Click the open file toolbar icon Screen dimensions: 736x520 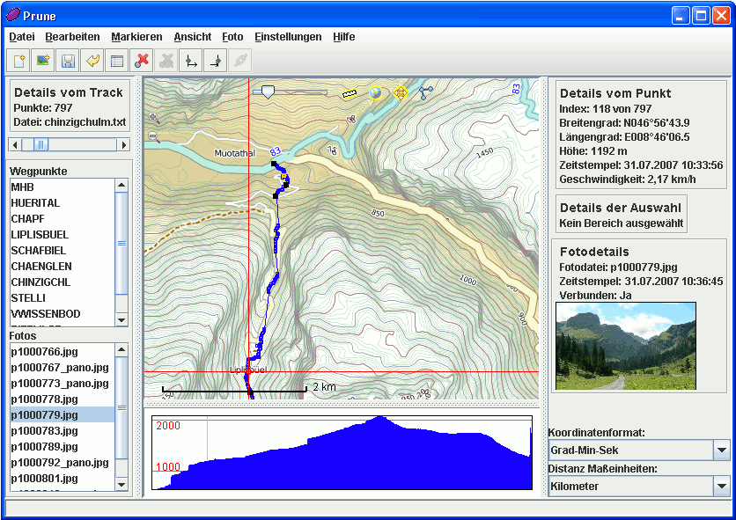pyautogui.click(x=18, y=61)
